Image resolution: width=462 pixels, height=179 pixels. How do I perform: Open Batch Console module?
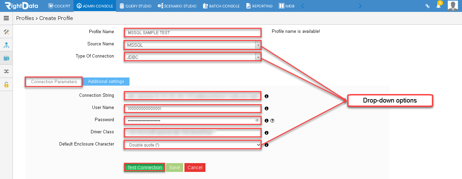pyautogui.click(x=221, y=6)
